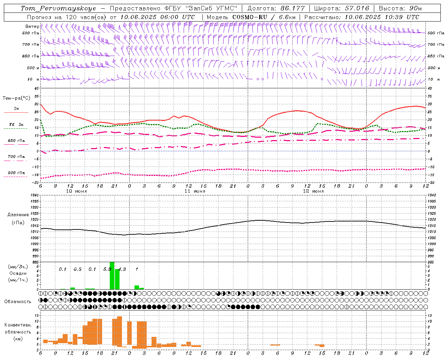The width and height of the screenshot is (446, 356).
Task: Click the Облачность cloud cover label
Action: click(18, 301)
